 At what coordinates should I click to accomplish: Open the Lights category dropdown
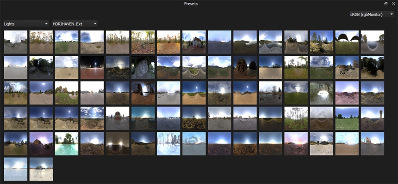26,24
